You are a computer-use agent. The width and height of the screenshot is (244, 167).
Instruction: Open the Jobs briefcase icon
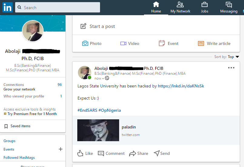tap(205, 5)
